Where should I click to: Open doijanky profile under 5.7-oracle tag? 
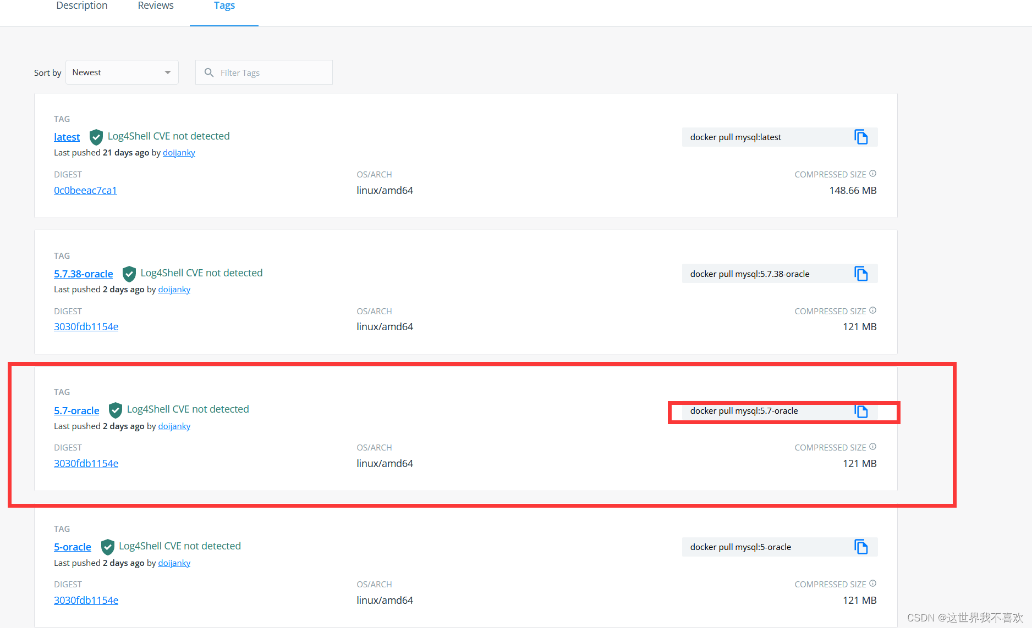174,426
